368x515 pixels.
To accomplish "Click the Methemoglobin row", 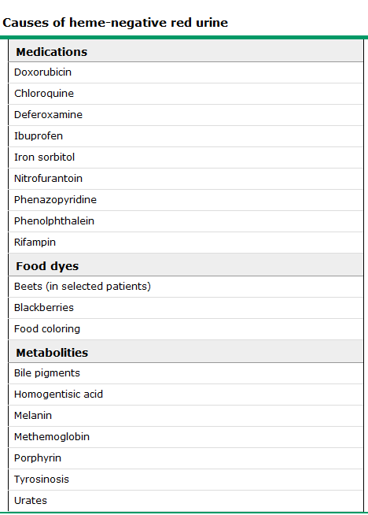I will tap(186, 437).
